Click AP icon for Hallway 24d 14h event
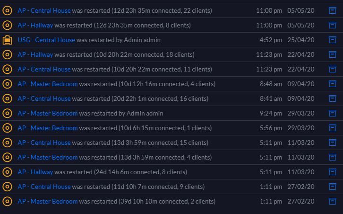The width and height of the screenshot is (343, 214). pos(7,172)
